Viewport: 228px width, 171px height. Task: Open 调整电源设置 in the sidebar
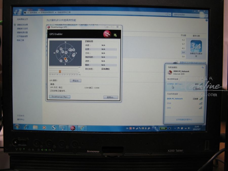click(22, 32)
